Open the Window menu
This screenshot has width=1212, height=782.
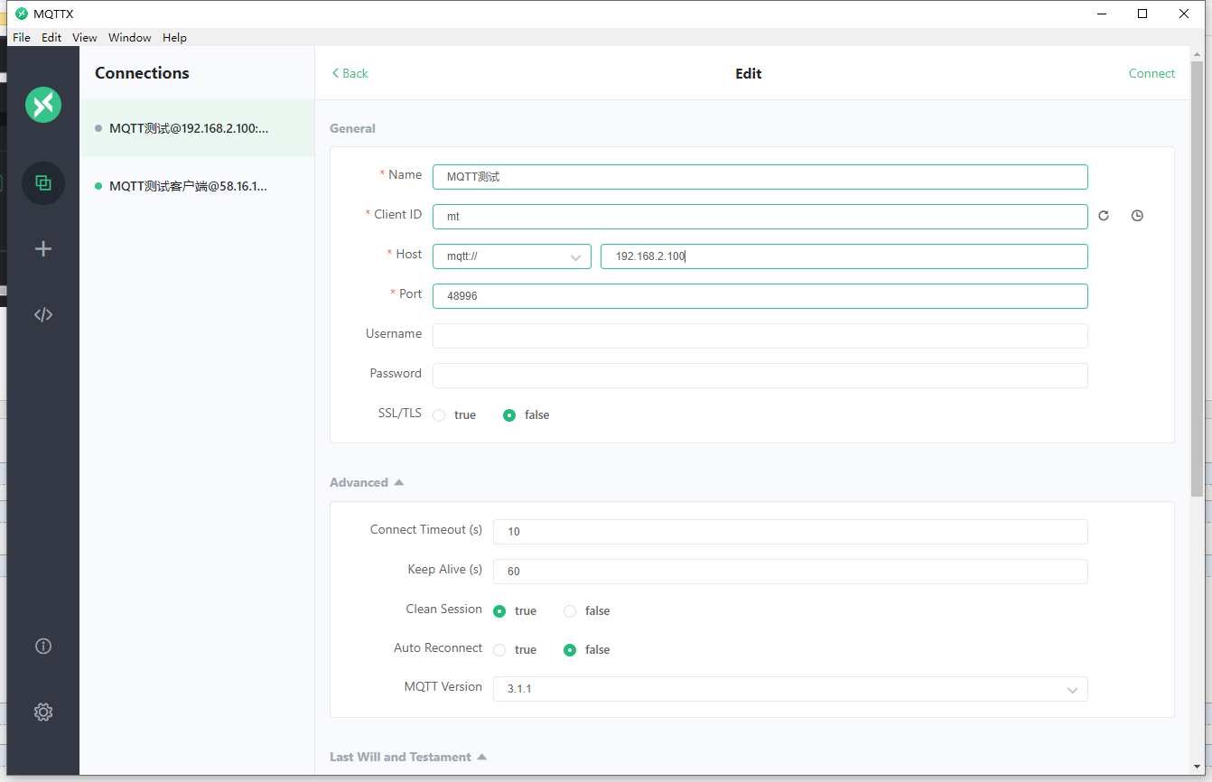point(130,38)
